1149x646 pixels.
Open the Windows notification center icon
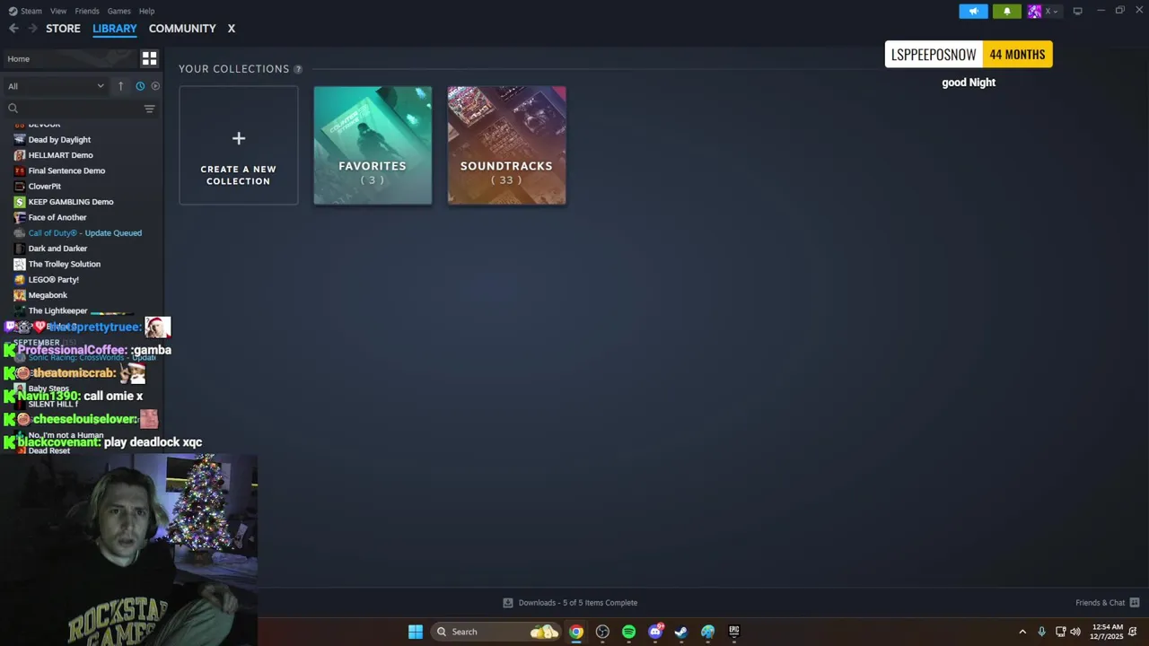(x=1133, y=632)
